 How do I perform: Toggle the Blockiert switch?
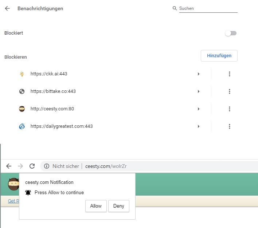231,33
